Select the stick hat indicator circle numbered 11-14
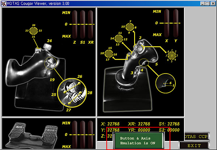The width and height of the screenshot is (217, 150). [119, 39]
